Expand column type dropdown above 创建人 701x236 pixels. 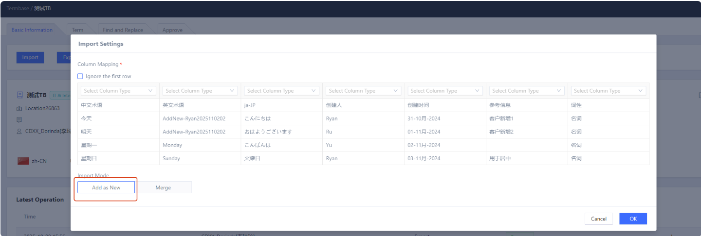(x=364, y=91)
